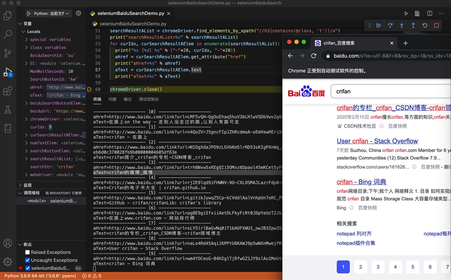Click Step Over in the debug toolbar
This screenshot has width=451, height=280.
[390, 25]
